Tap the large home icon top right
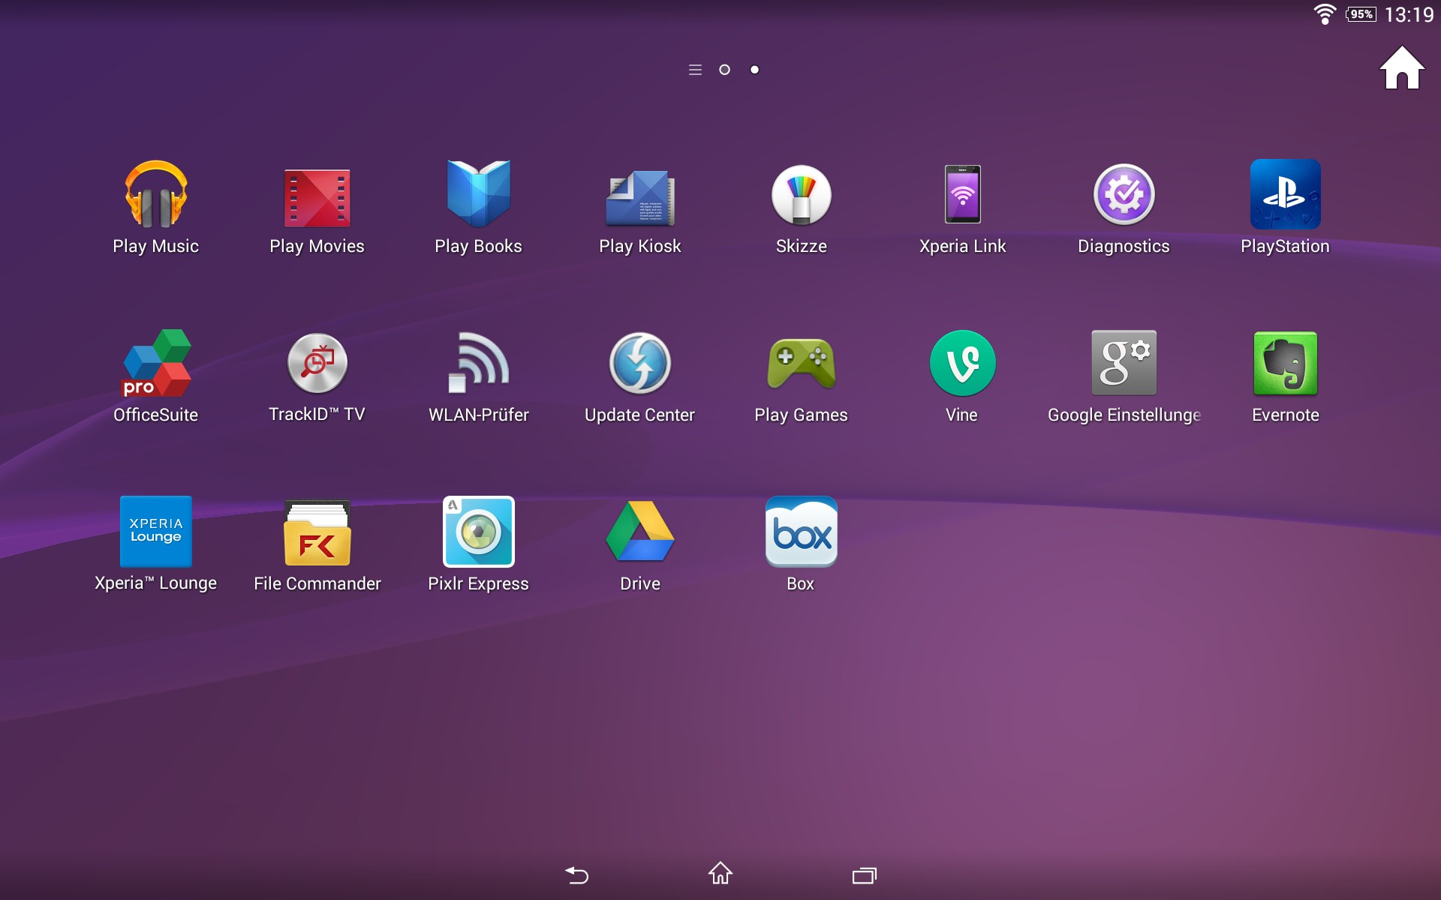 point(1401,68)
